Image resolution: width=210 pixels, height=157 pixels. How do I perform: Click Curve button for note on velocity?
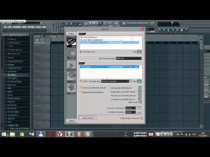pyautogui.click(x=139, y=108)
